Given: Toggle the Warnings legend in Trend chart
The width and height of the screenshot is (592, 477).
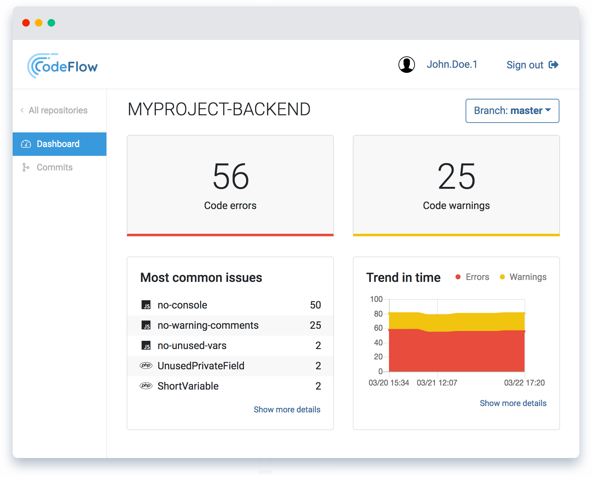Looking at the screenshot, I should [x=523, y=277].
